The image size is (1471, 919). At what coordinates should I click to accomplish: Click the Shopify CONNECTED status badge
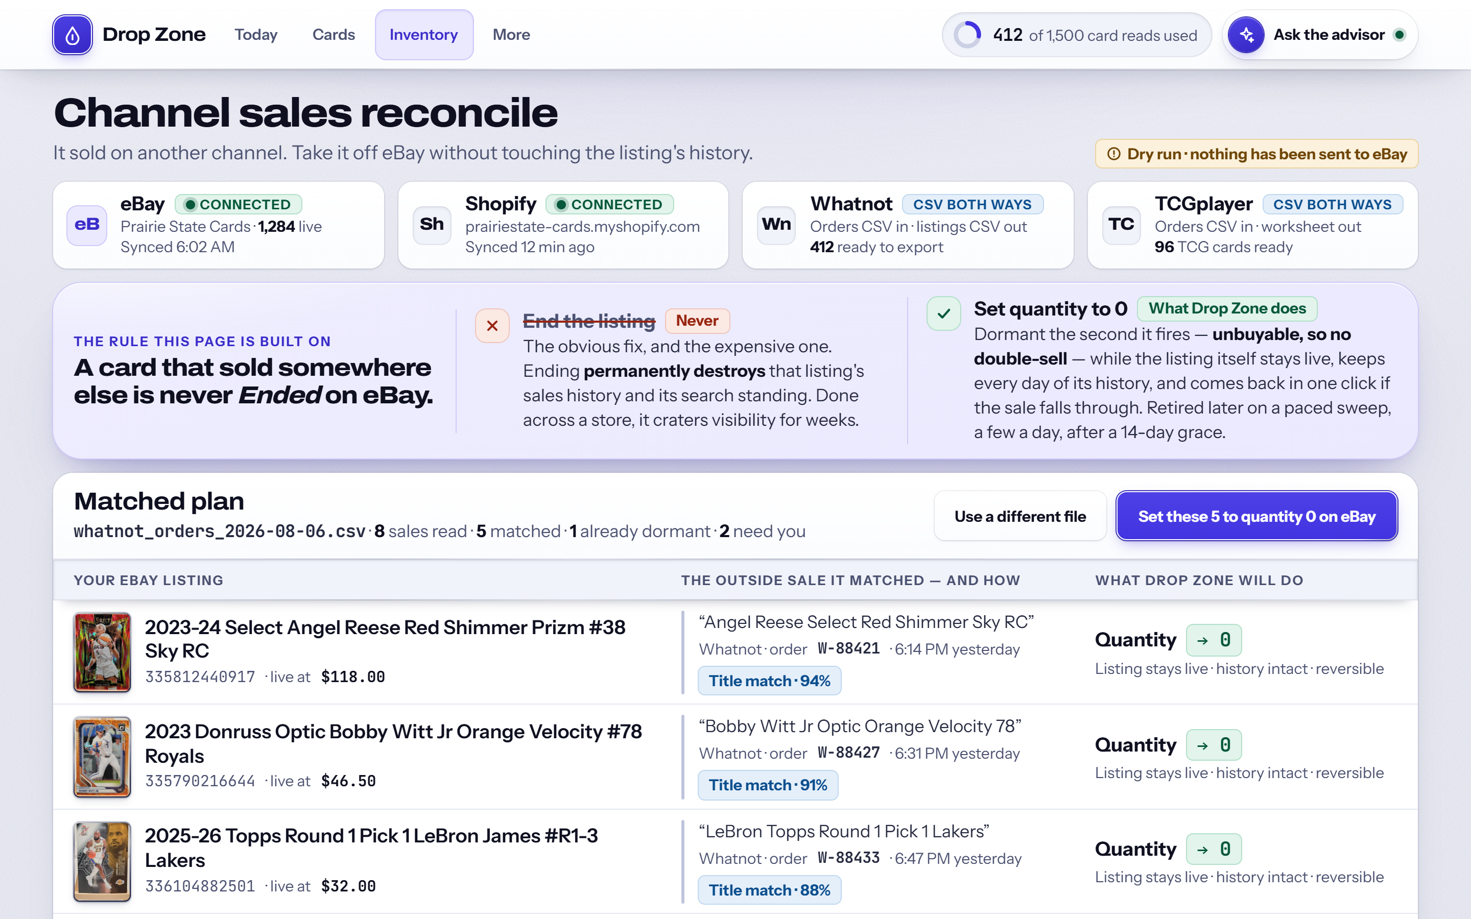point(610,204)
